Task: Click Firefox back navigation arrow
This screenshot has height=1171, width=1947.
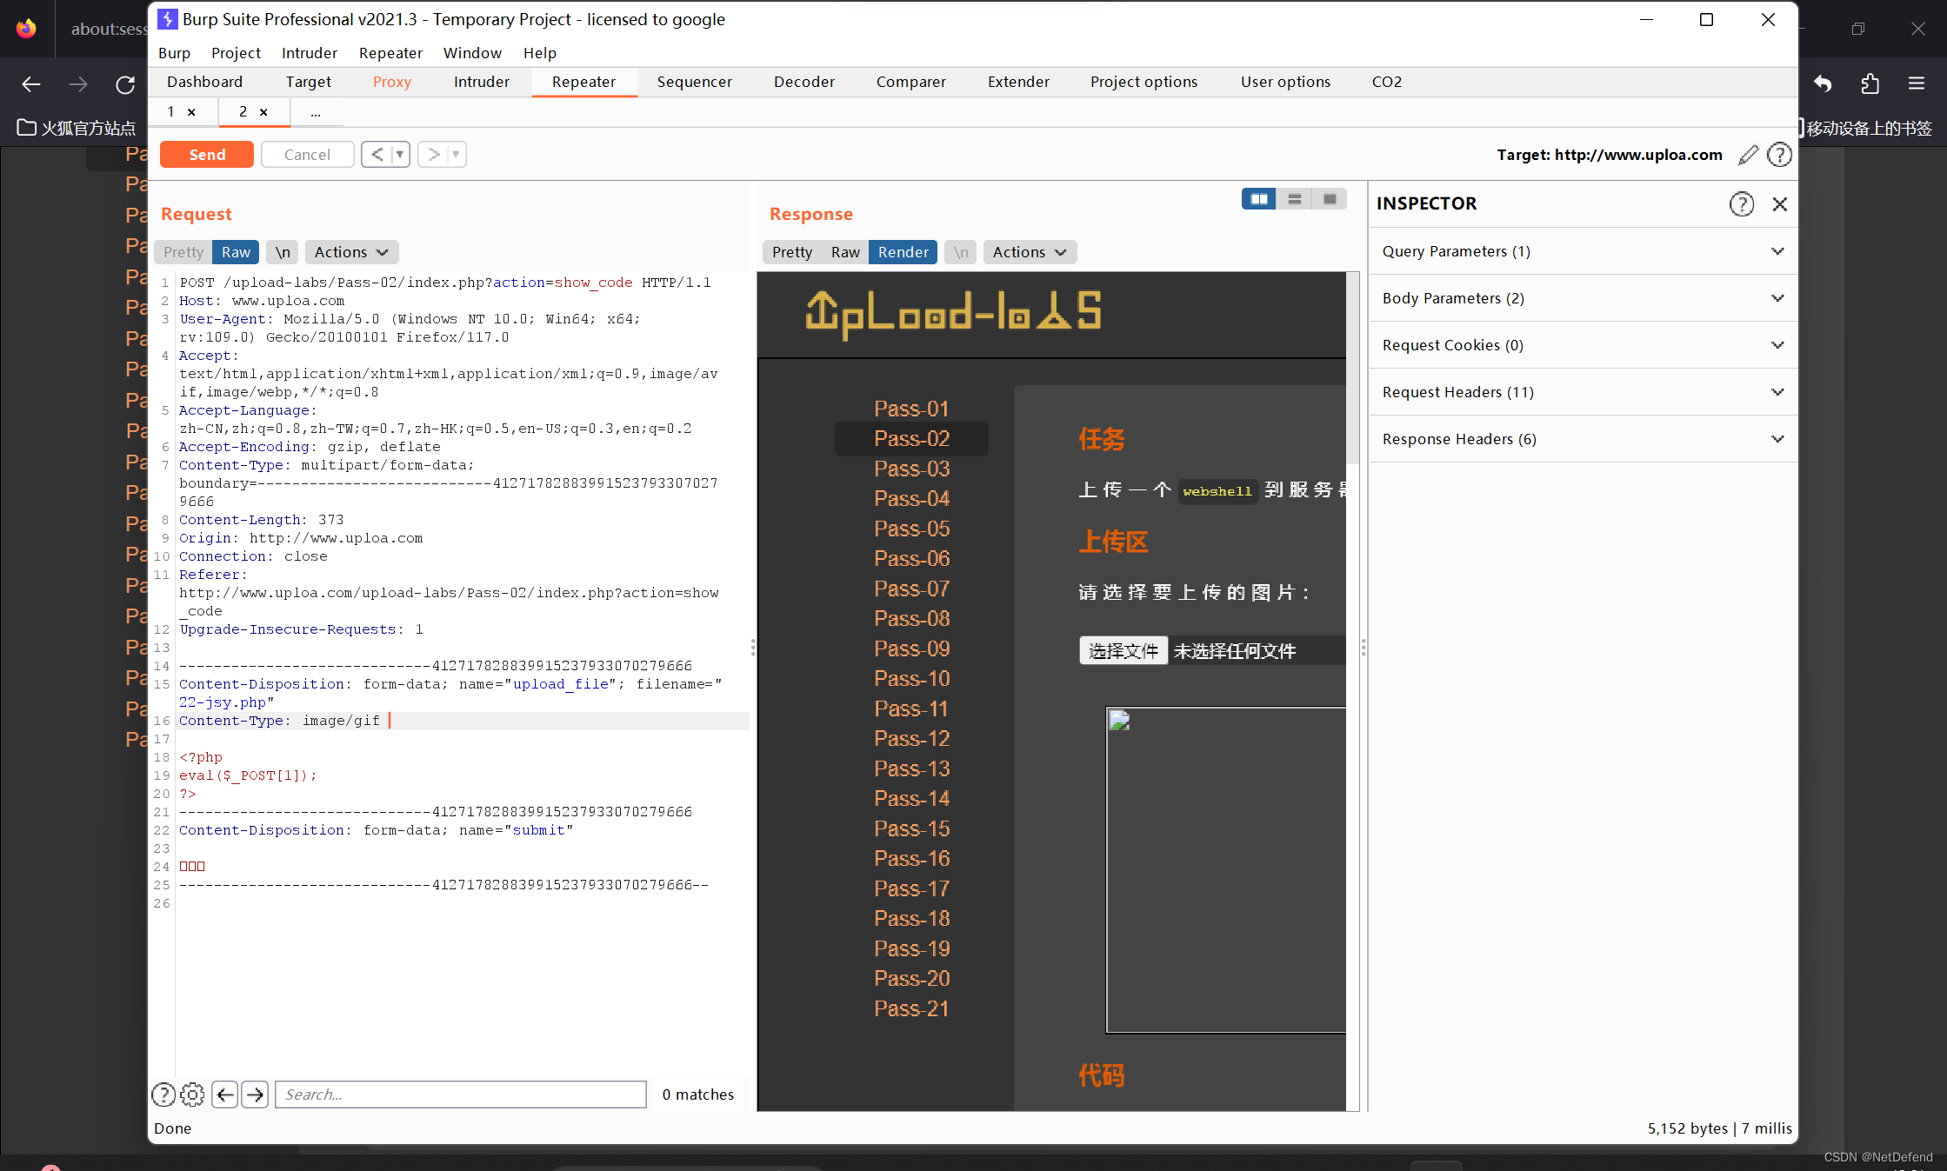Action: tap(31, 84)
